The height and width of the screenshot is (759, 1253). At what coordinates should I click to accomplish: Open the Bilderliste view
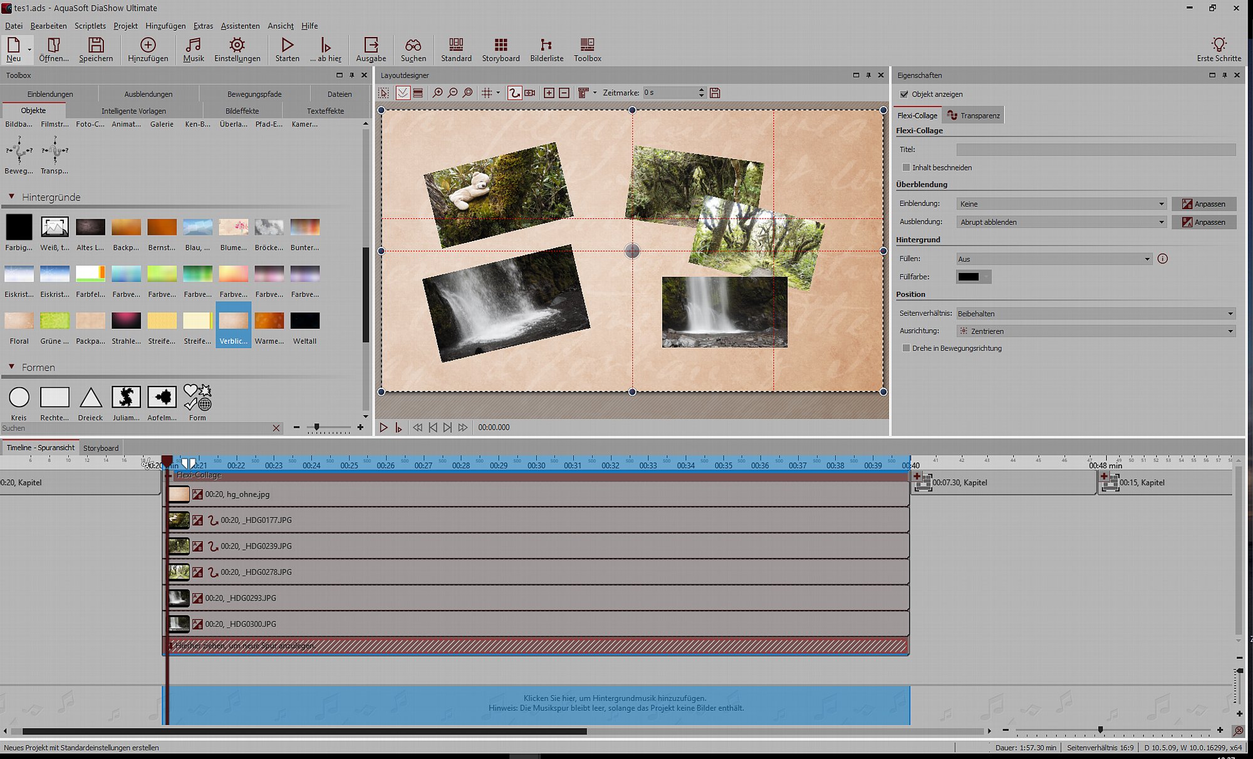[546, 49]
